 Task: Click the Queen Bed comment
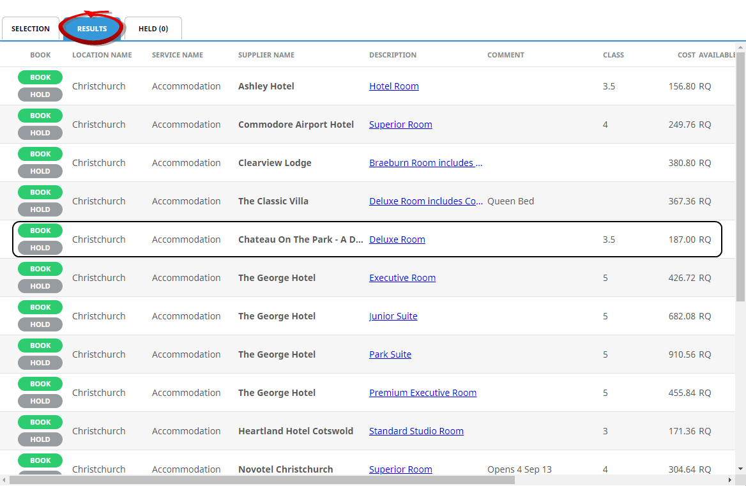click(510, 201)
